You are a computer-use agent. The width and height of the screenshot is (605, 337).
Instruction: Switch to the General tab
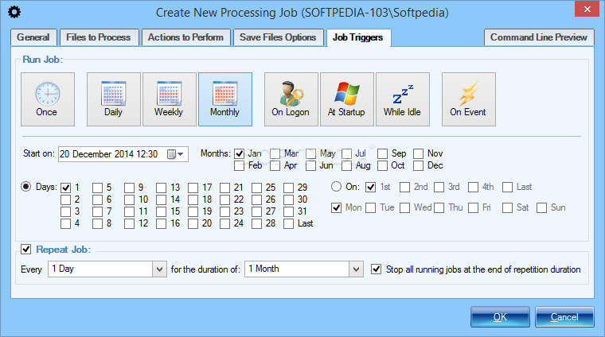pos(33,37)
